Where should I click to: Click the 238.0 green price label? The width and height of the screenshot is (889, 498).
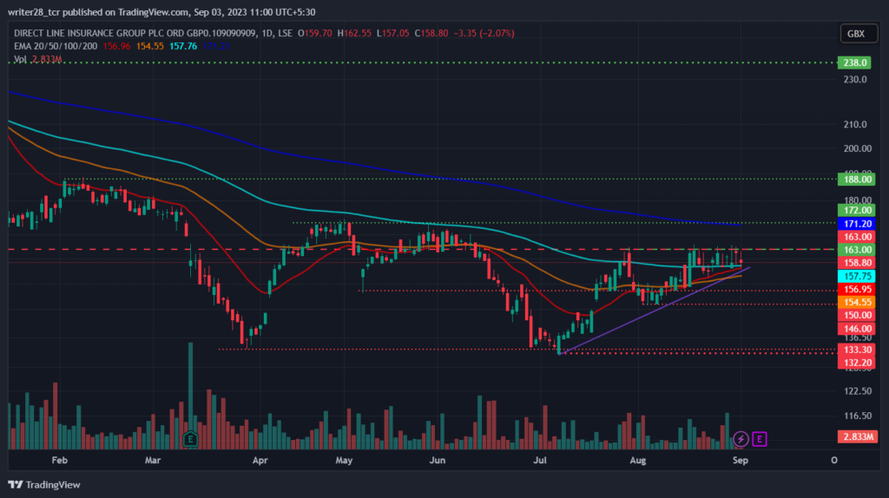click(854, 62)
